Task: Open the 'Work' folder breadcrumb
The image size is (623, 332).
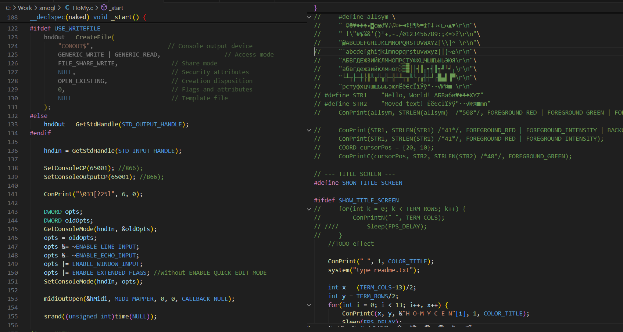Action: tap(25, 8)
